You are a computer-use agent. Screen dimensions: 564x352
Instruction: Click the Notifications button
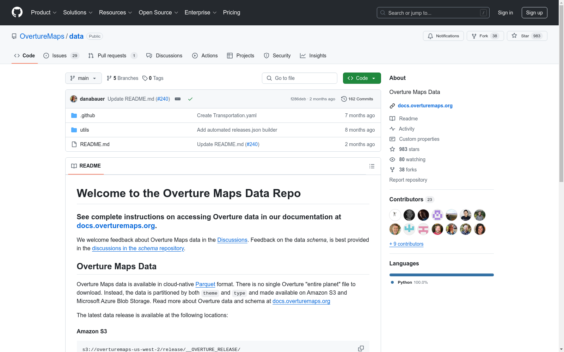(x=443, y=36)
